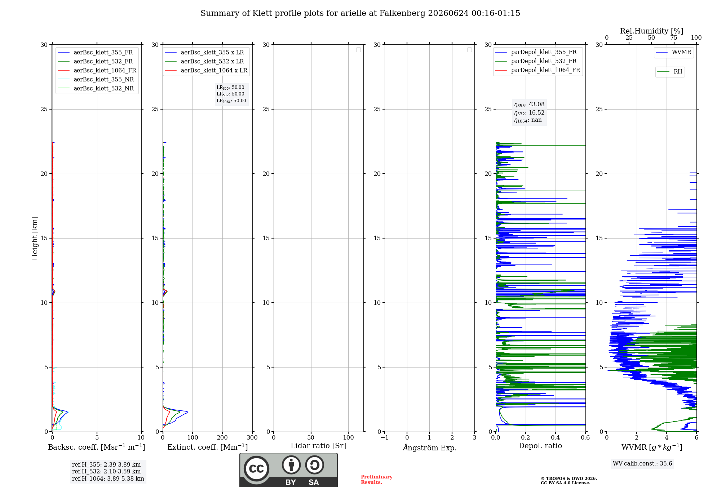Click the LR1064: 50.00 annotation
721x490 pixels.
coord(231,101)
